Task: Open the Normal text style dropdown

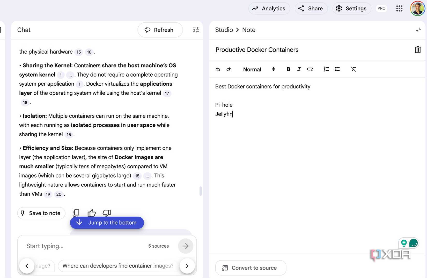Action: tap(259, 69)
